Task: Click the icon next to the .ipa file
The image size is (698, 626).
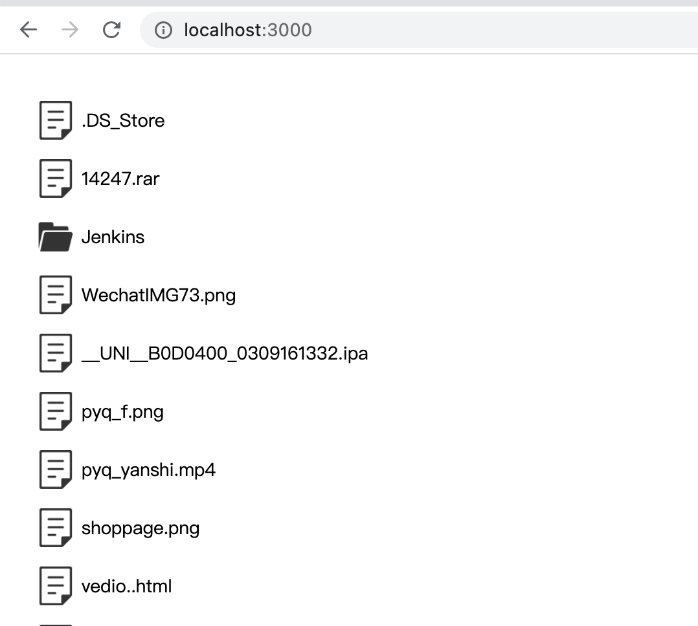Action: [x=56, y=353]
